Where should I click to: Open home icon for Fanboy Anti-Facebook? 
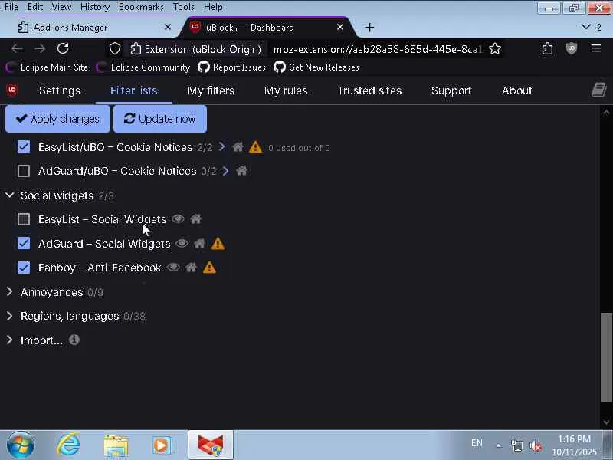click(191, 267)
